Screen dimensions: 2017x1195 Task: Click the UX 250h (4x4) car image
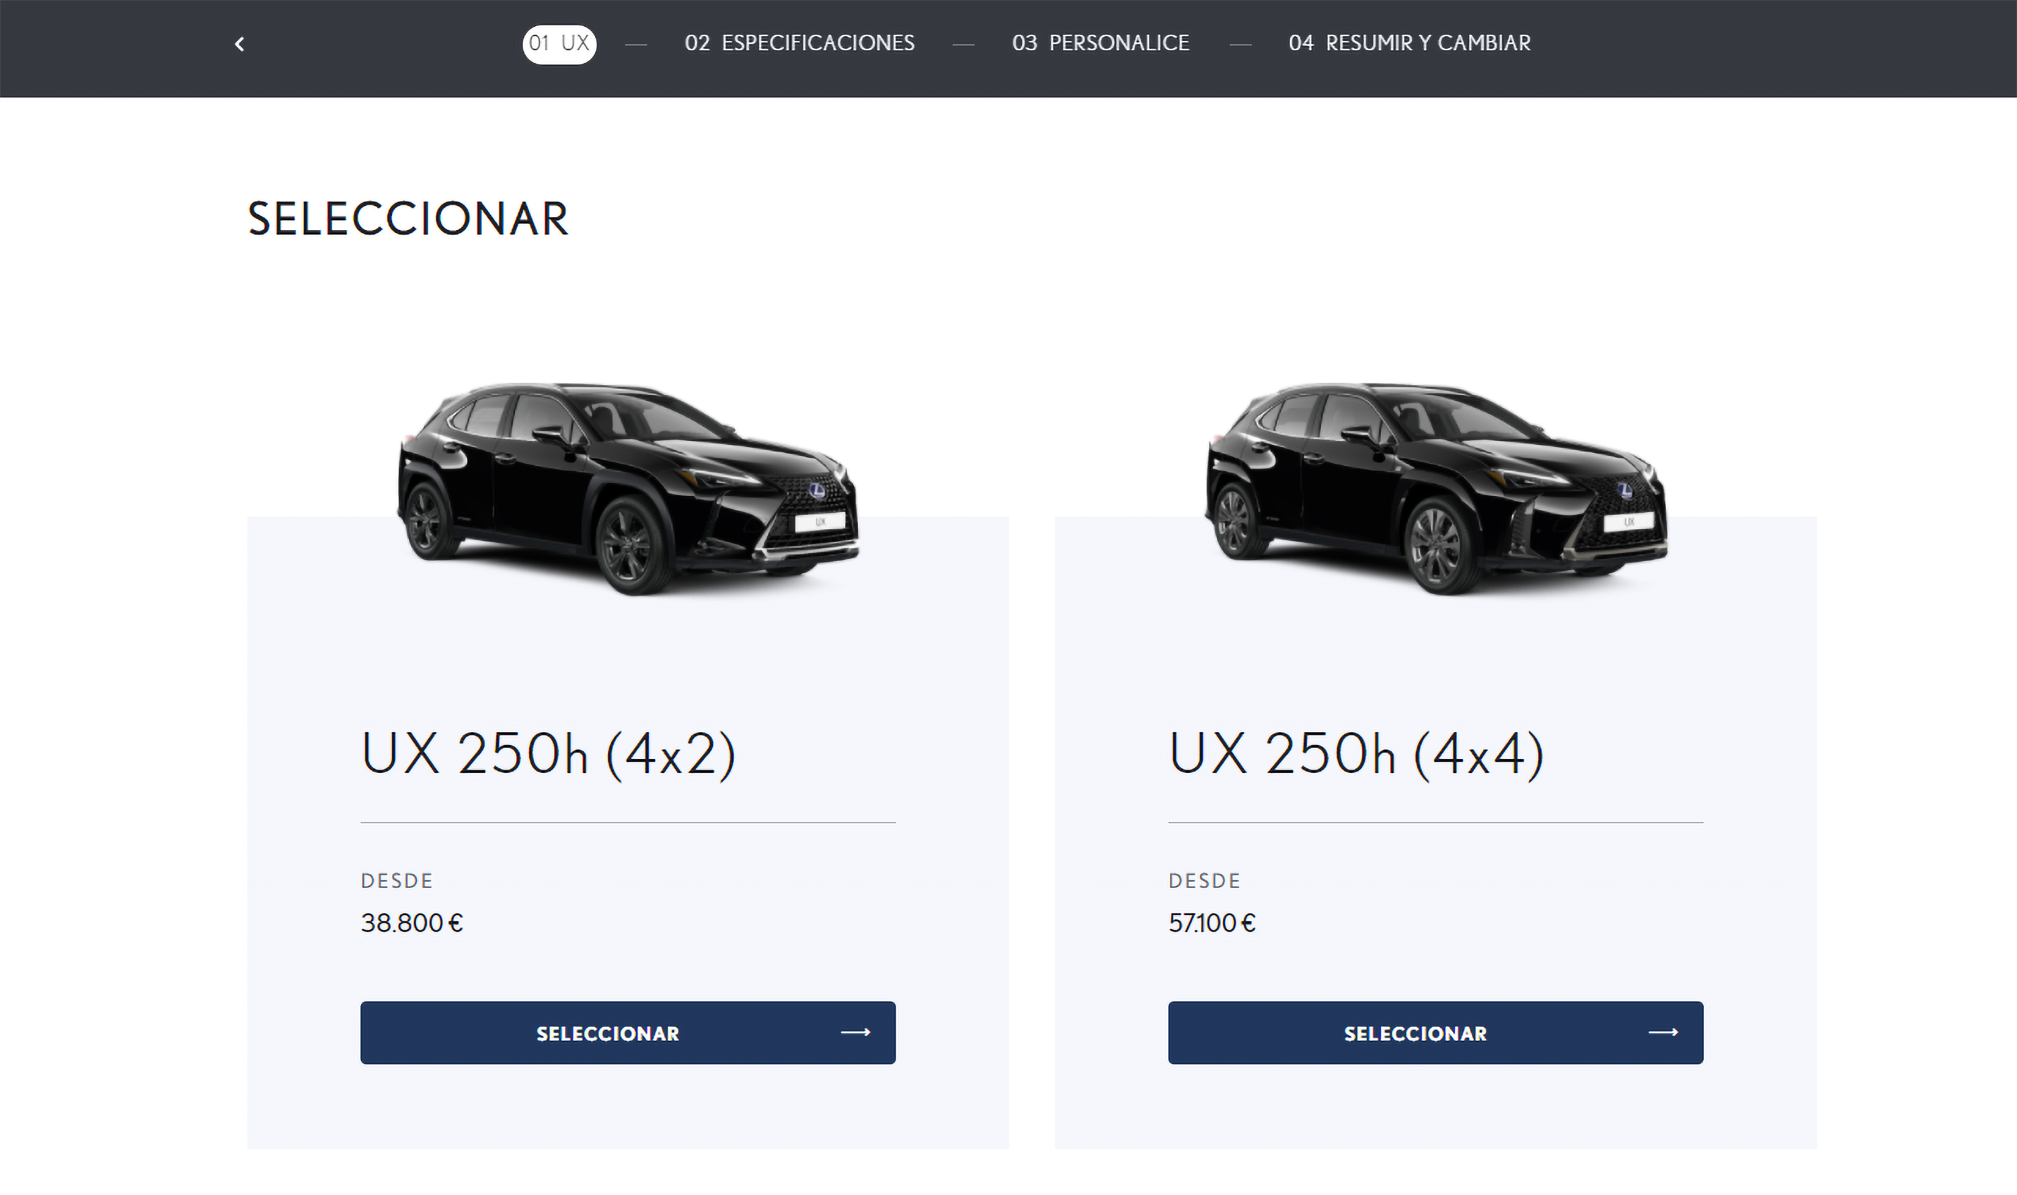1436,489
